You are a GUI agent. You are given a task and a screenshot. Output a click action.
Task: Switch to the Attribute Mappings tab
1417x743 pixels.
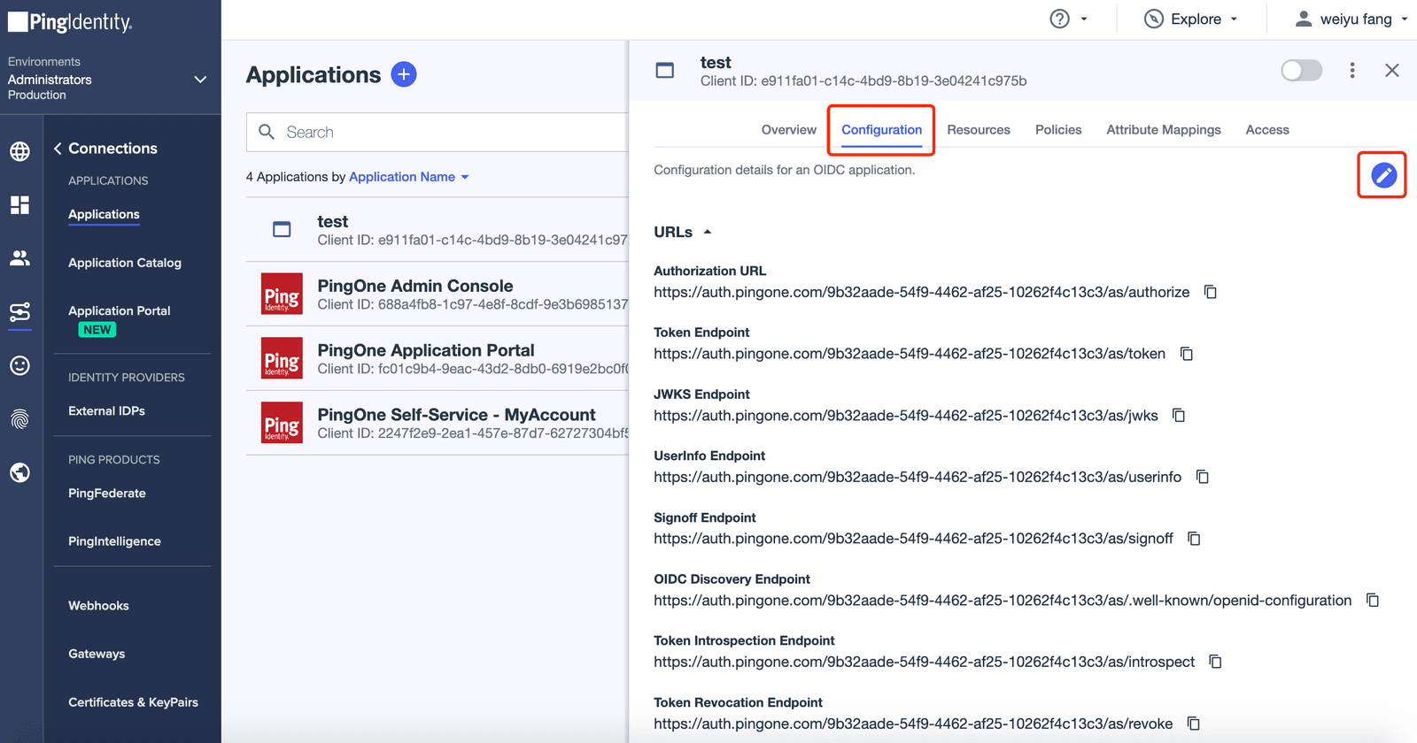tap(1164, 130)
